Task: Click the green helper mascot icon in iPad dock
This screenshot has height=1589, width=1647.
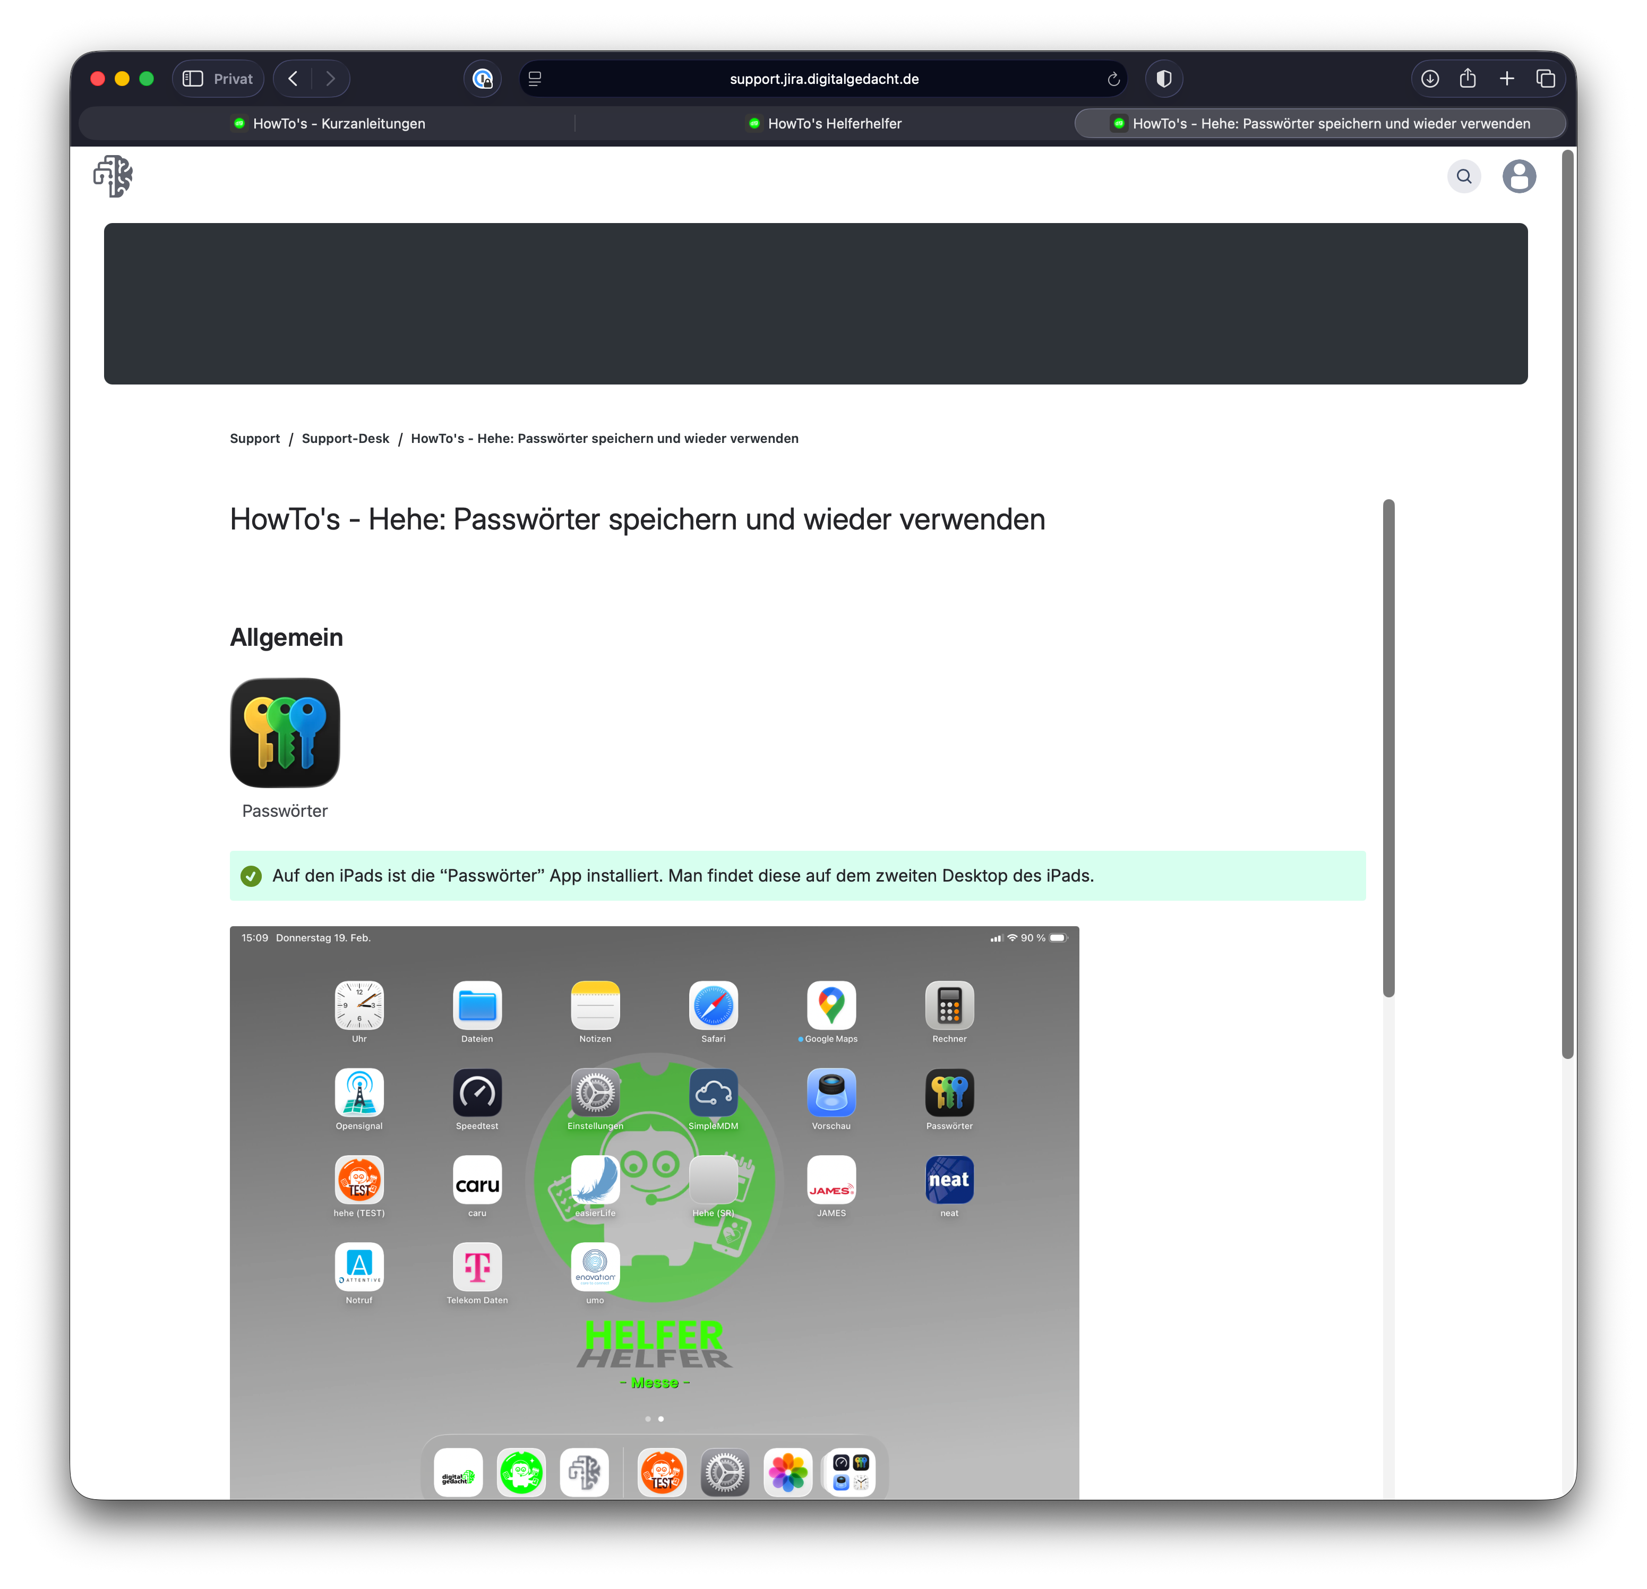Action: coord(521,1473)
